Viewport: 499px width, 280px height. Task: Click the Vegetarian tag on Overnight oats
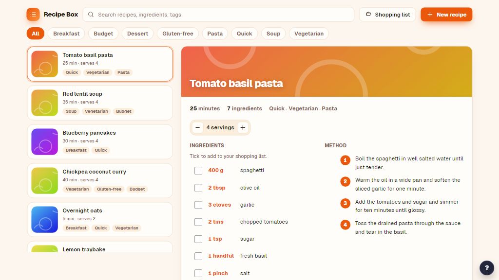tap(127, 228)
